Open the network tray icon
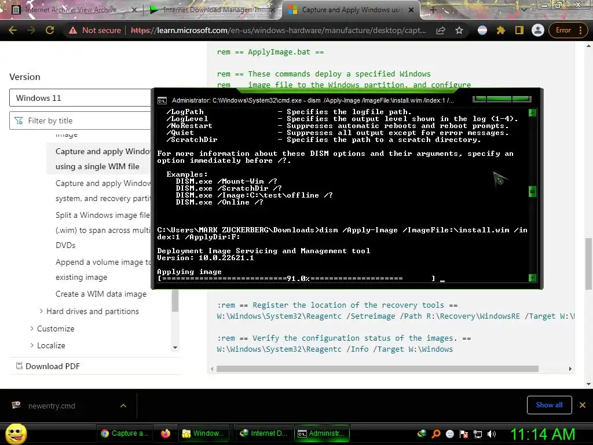 (x=478, y=434)
